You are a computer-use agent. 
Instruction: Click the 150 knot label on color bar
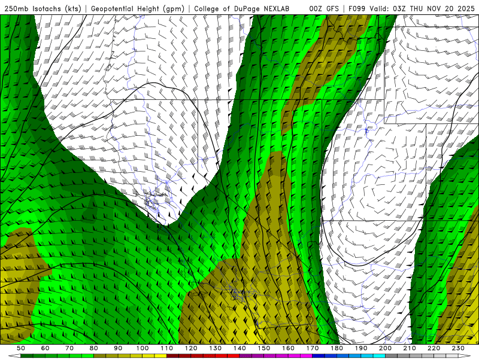264,348
